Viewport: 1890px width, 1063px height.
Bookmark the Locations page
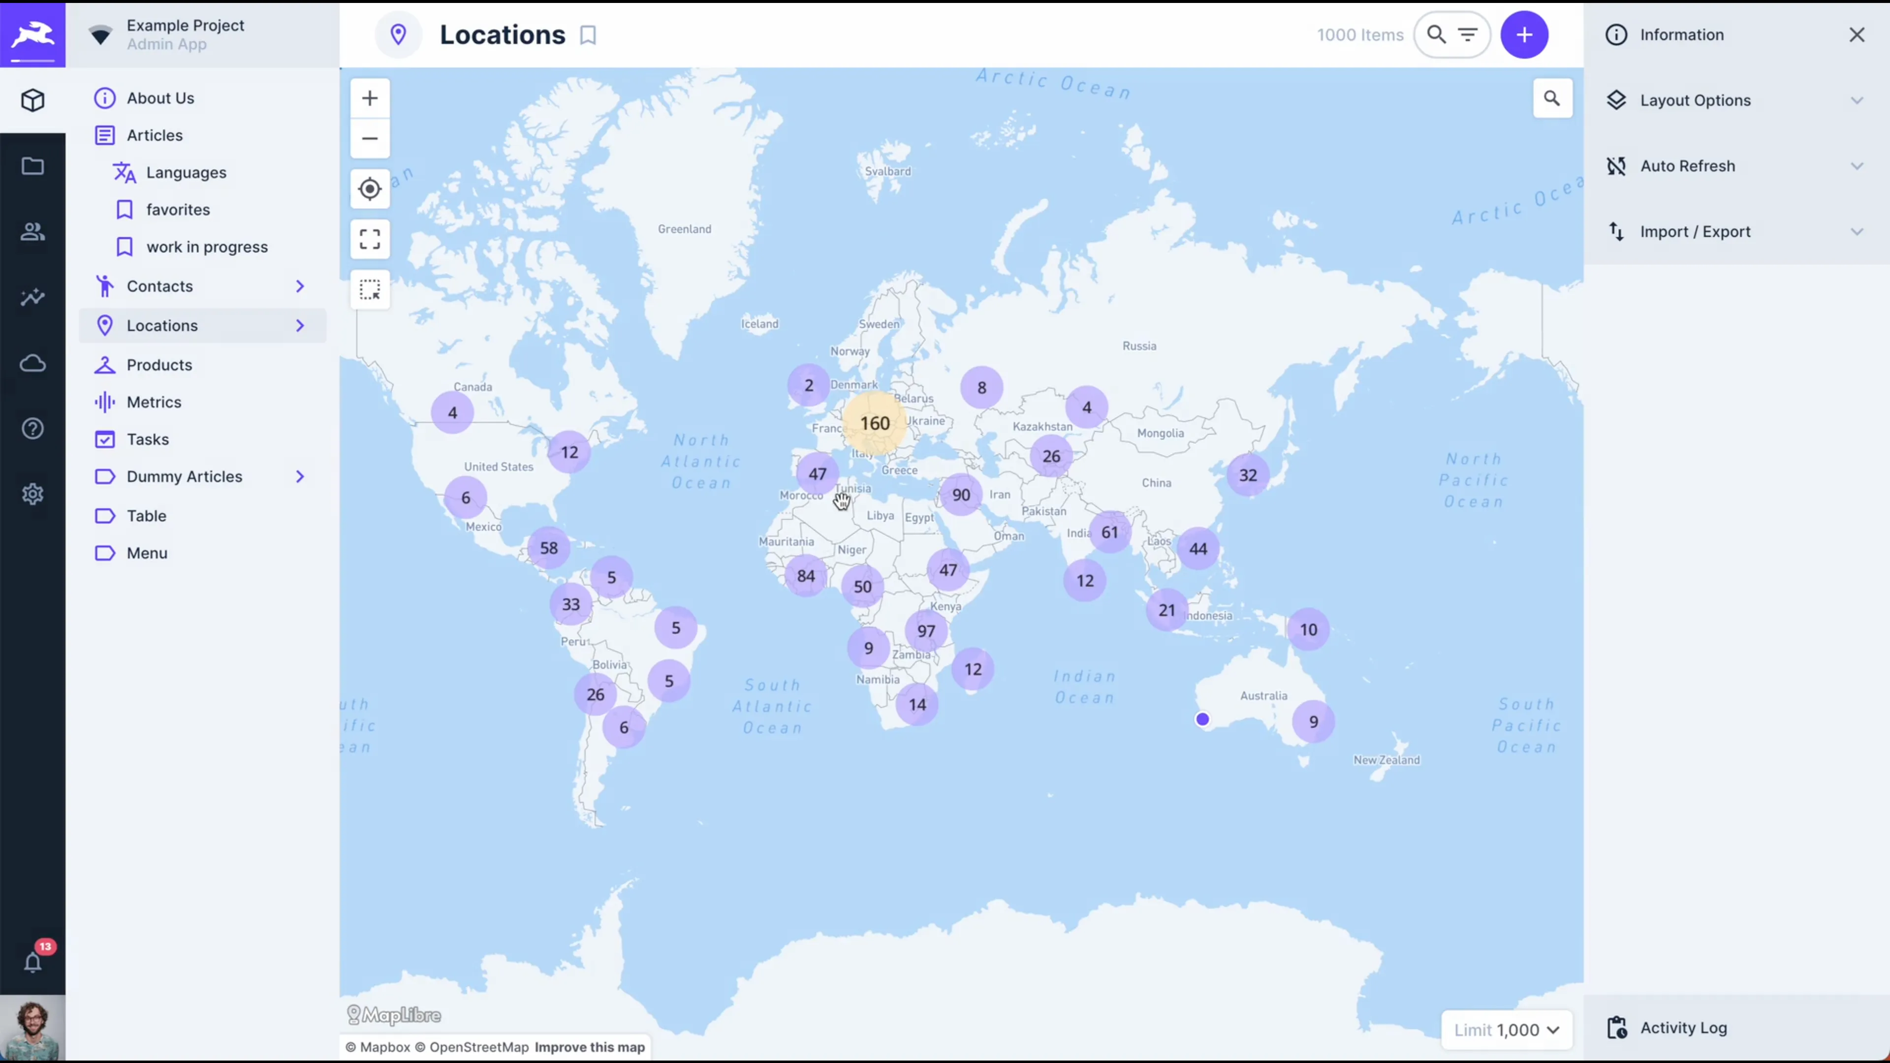[x=588, y=35]
